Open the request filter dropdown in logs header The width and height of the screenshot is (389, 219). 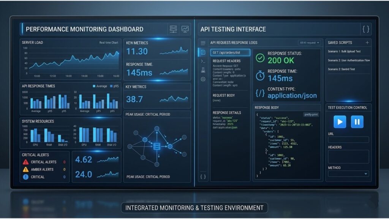(x=309, y=43)
